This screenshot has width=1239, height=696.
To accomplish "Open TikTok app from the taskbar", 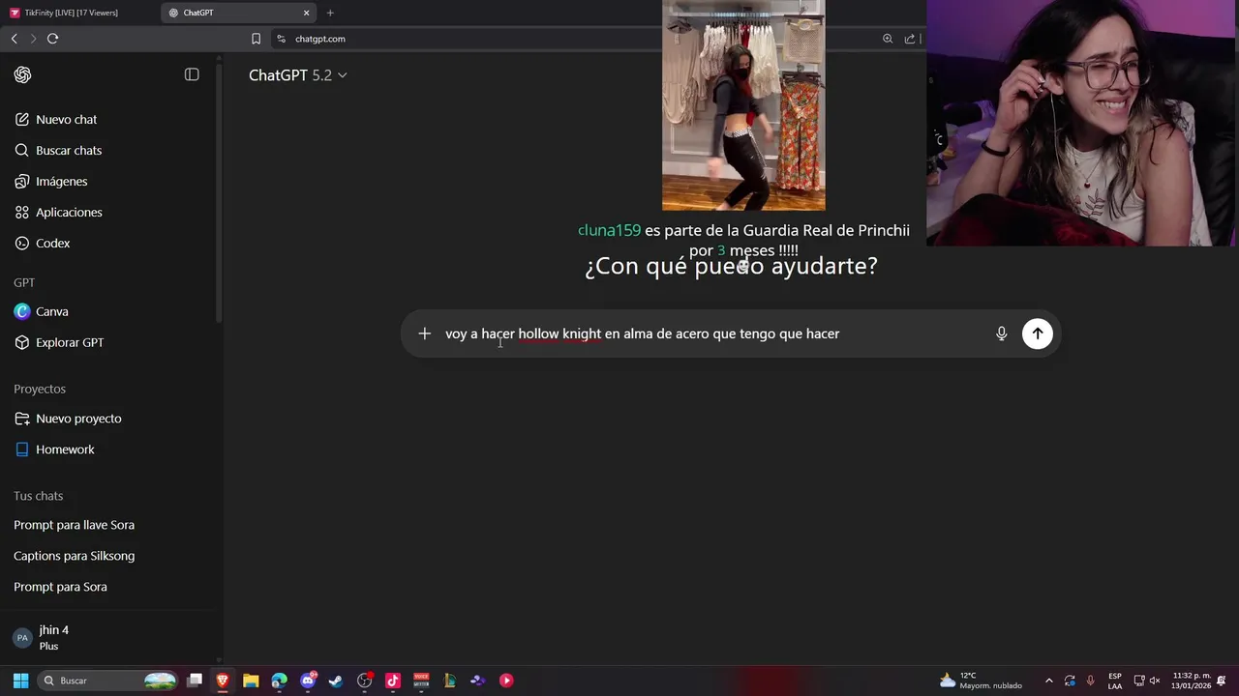I will [x=393, y=681].
